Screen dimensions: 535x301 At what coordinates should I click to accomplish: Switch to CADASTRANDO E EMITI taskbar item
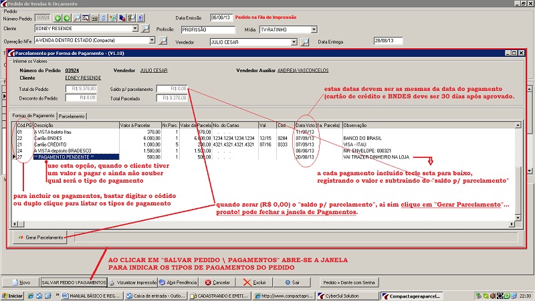[x=220, y=296]
